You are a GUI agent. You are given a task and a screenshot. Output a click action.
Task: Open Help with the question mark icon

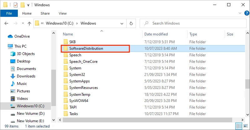point(247,13)
